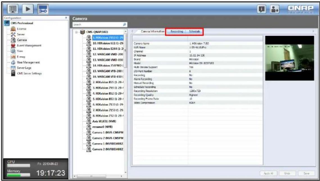
Task: Click the Camera Name row label
Action: pos(141,43)
